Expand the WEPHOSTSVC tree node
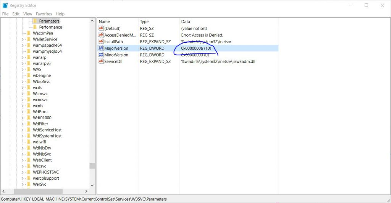 pyautogui.click(x=22, y=172)
